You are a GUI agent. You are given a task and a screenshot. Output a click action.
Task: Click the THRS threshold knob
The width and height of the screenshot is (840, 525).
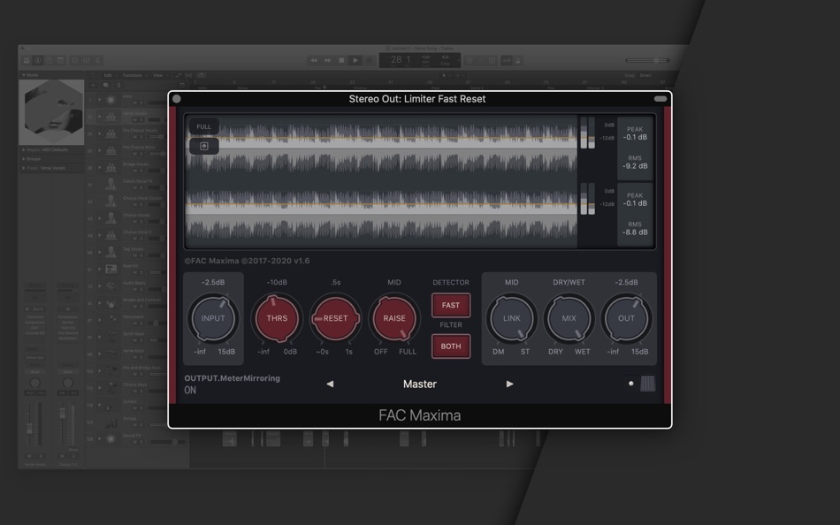pos(277,319)
